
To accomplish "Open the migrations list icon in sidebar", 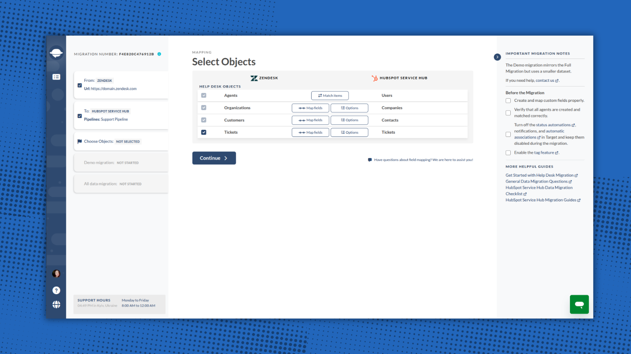I will (x=56, y=77).
